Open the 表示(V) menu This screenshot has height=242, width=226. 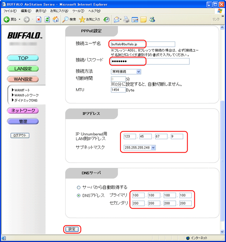point(41,11)
